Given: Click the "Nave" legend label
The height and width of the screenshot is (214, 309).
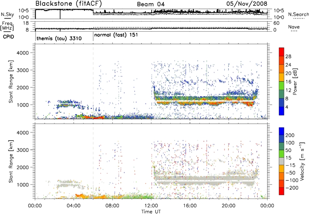Looking at the screenshot, I should coord(294,27).
